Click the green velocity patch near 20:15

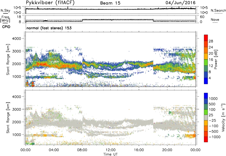(x=170, y=112)
